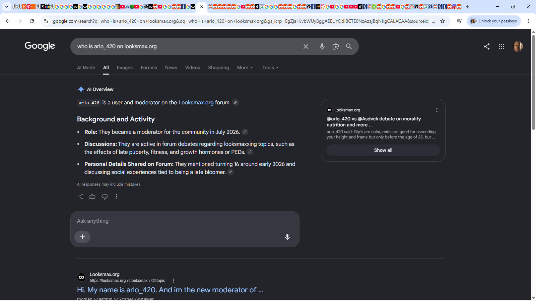Open source link beside the Role bullet

245,132
